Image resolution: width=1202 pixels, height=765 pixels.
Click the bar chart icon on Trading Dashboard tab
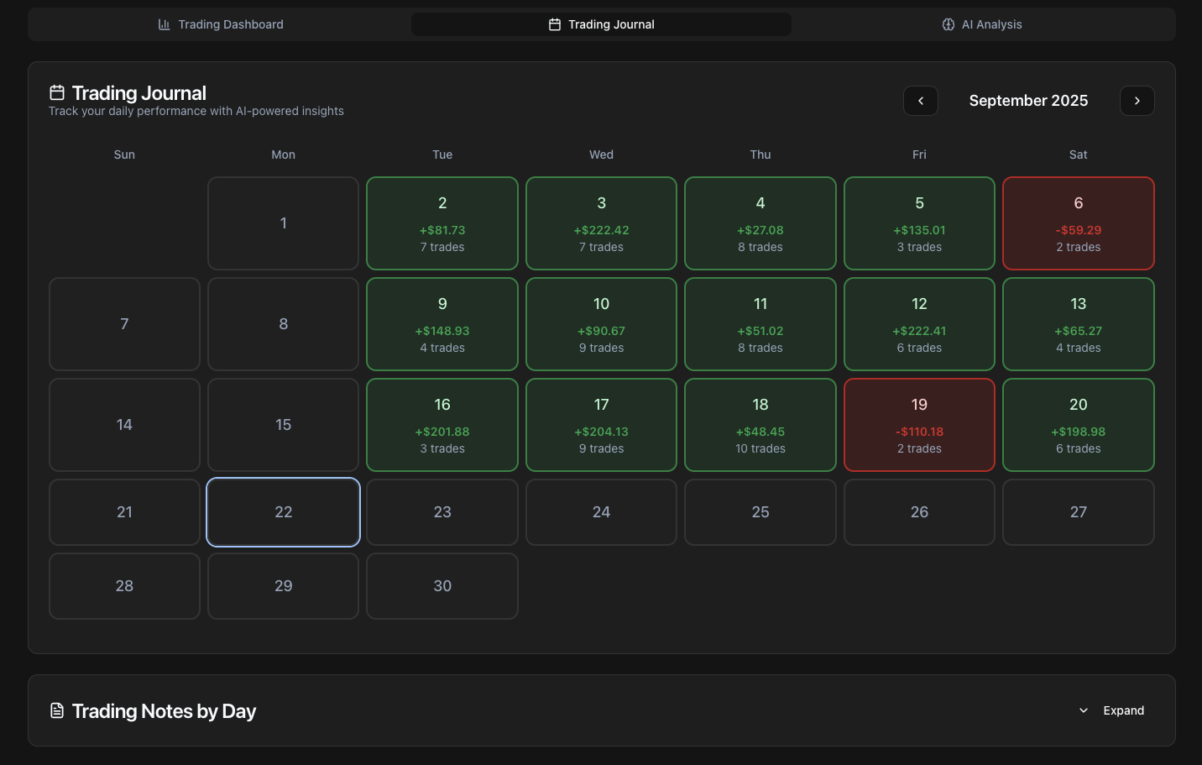[163, 24]
